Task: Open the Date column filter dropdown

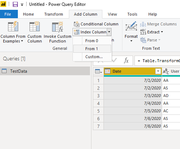Action: [158, 71]
